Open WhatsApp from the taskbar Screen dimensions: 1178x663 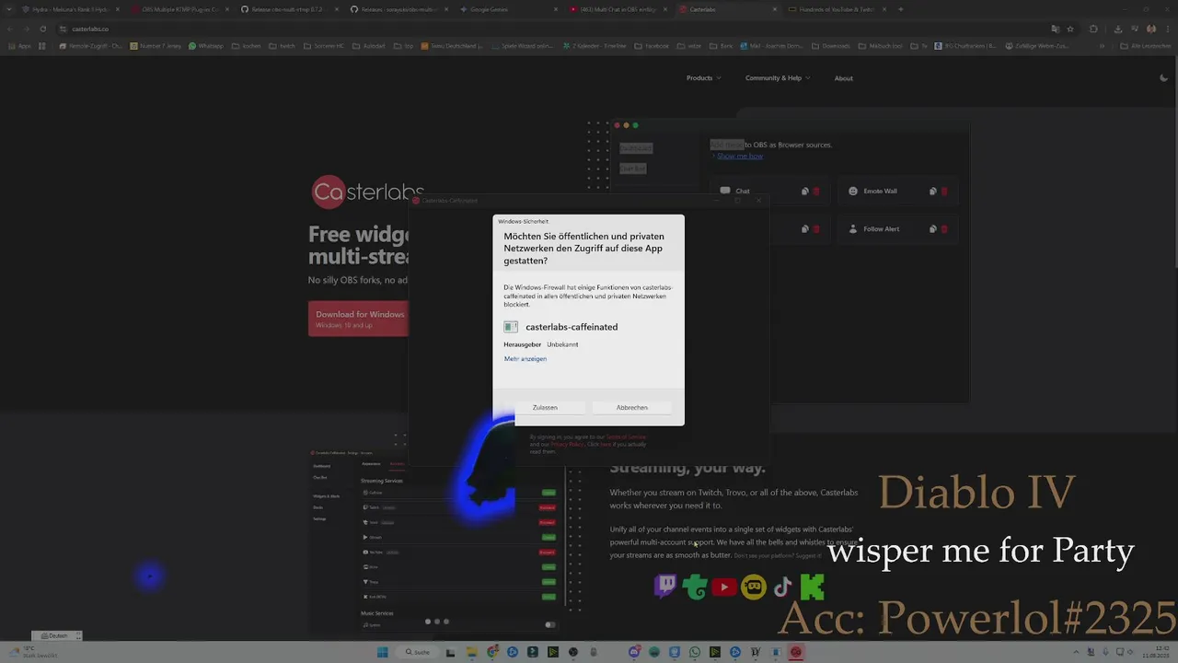coord(695,652)
